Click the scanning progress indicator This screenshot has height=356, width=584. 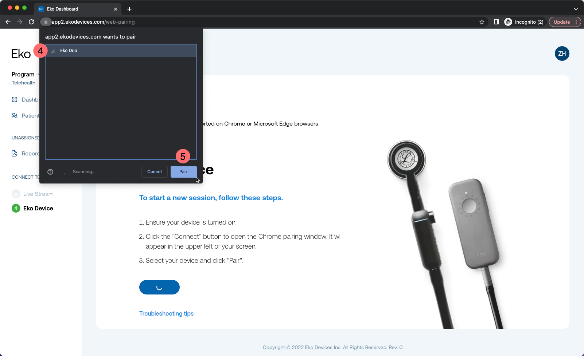[65, 172]
